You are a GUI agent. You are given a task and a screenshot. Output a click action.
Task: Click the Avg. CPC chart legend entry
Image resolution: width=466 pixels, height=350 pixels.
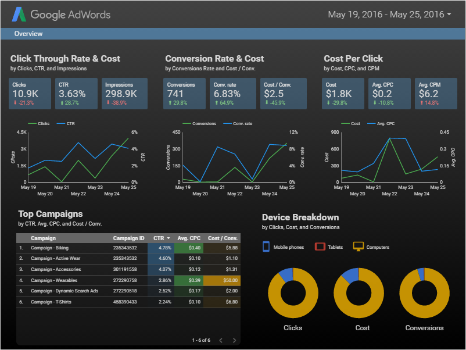point(381,123)
